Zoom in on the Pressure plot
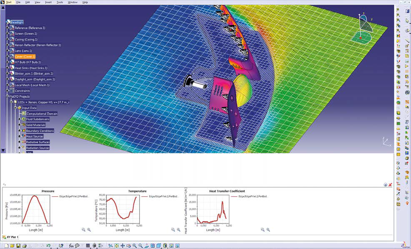 [89, 229]
